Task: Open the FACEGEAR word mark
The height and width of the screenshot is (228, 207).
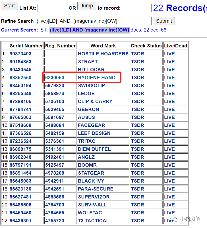Action: (92, 125)
